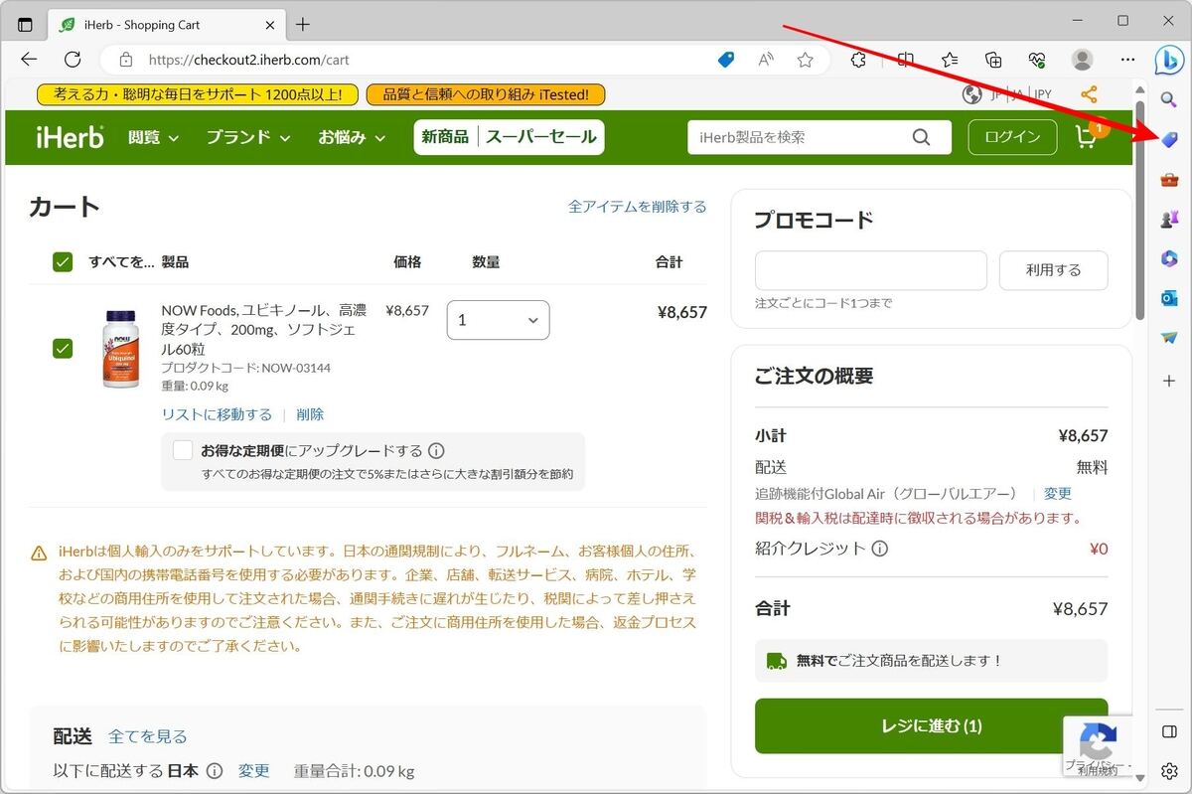1192x794 pixels.
Task: Click the ログイン button
Action: pos(1012,137)
